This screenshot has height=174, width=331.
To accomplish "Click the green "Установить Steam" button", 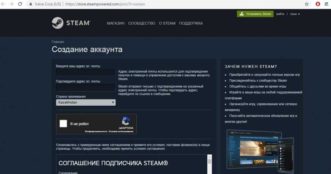I will (255, 14).
